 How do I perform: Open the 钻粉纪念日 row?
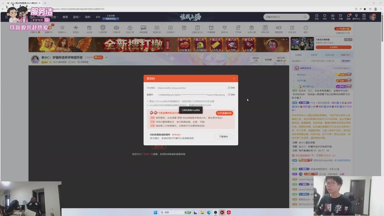(322, 68)
